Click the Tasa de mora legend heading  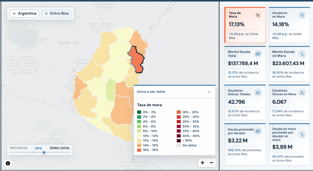click(149, 105)
